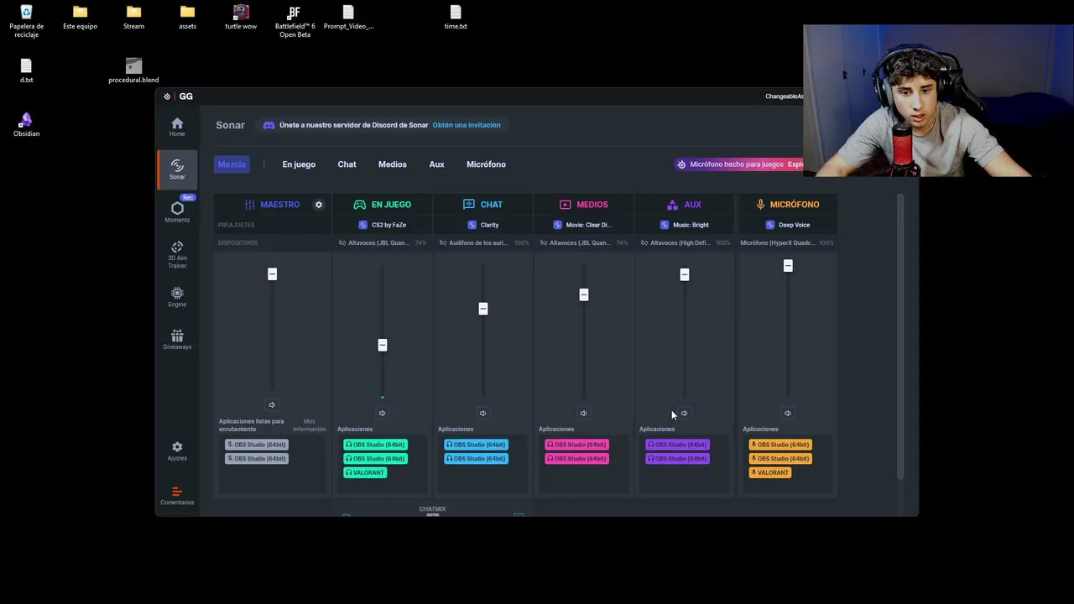Mute the Micrófono channel

click(x=787, y=413)
